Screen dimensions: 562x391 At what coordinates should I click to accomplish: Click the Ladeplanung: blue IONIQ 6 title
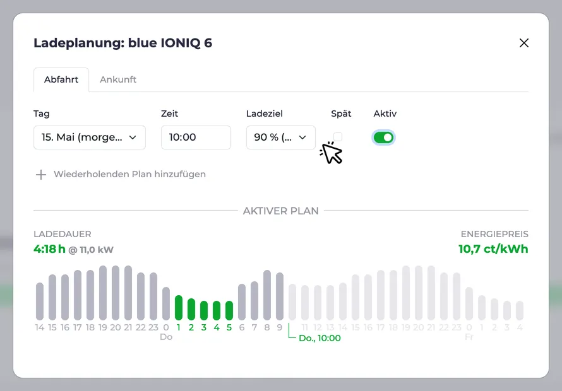tap(123, 43)
